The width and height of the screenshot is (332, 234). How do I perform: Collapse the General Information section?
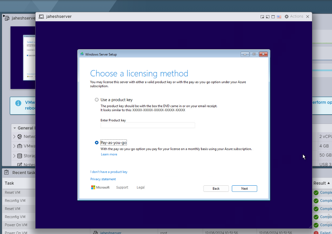(15, 128)
